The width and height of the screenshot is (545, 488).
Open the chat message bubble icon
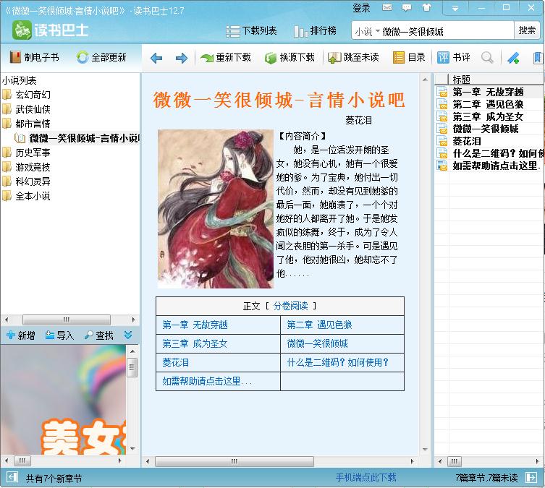(x=406, y=8)
